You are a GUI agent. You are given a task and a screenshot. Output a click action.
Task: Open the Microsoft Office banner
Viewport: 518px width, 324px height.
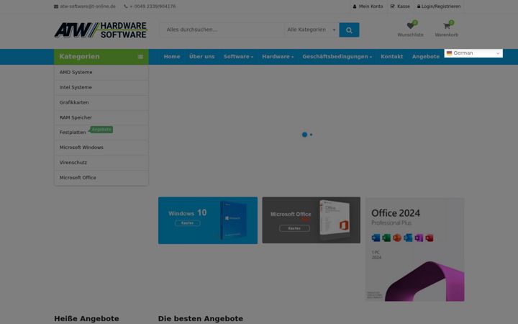coord(312,220)
